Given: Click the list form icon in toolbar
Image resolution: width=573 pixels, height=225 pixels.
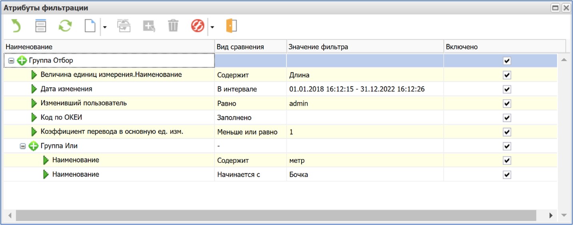Looking at the screenshot, I should [x=41, y=26].
